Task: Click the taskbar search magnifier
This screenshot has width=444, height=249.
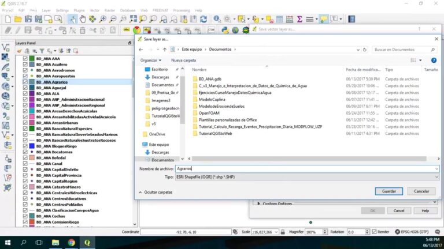Action: 24,243
